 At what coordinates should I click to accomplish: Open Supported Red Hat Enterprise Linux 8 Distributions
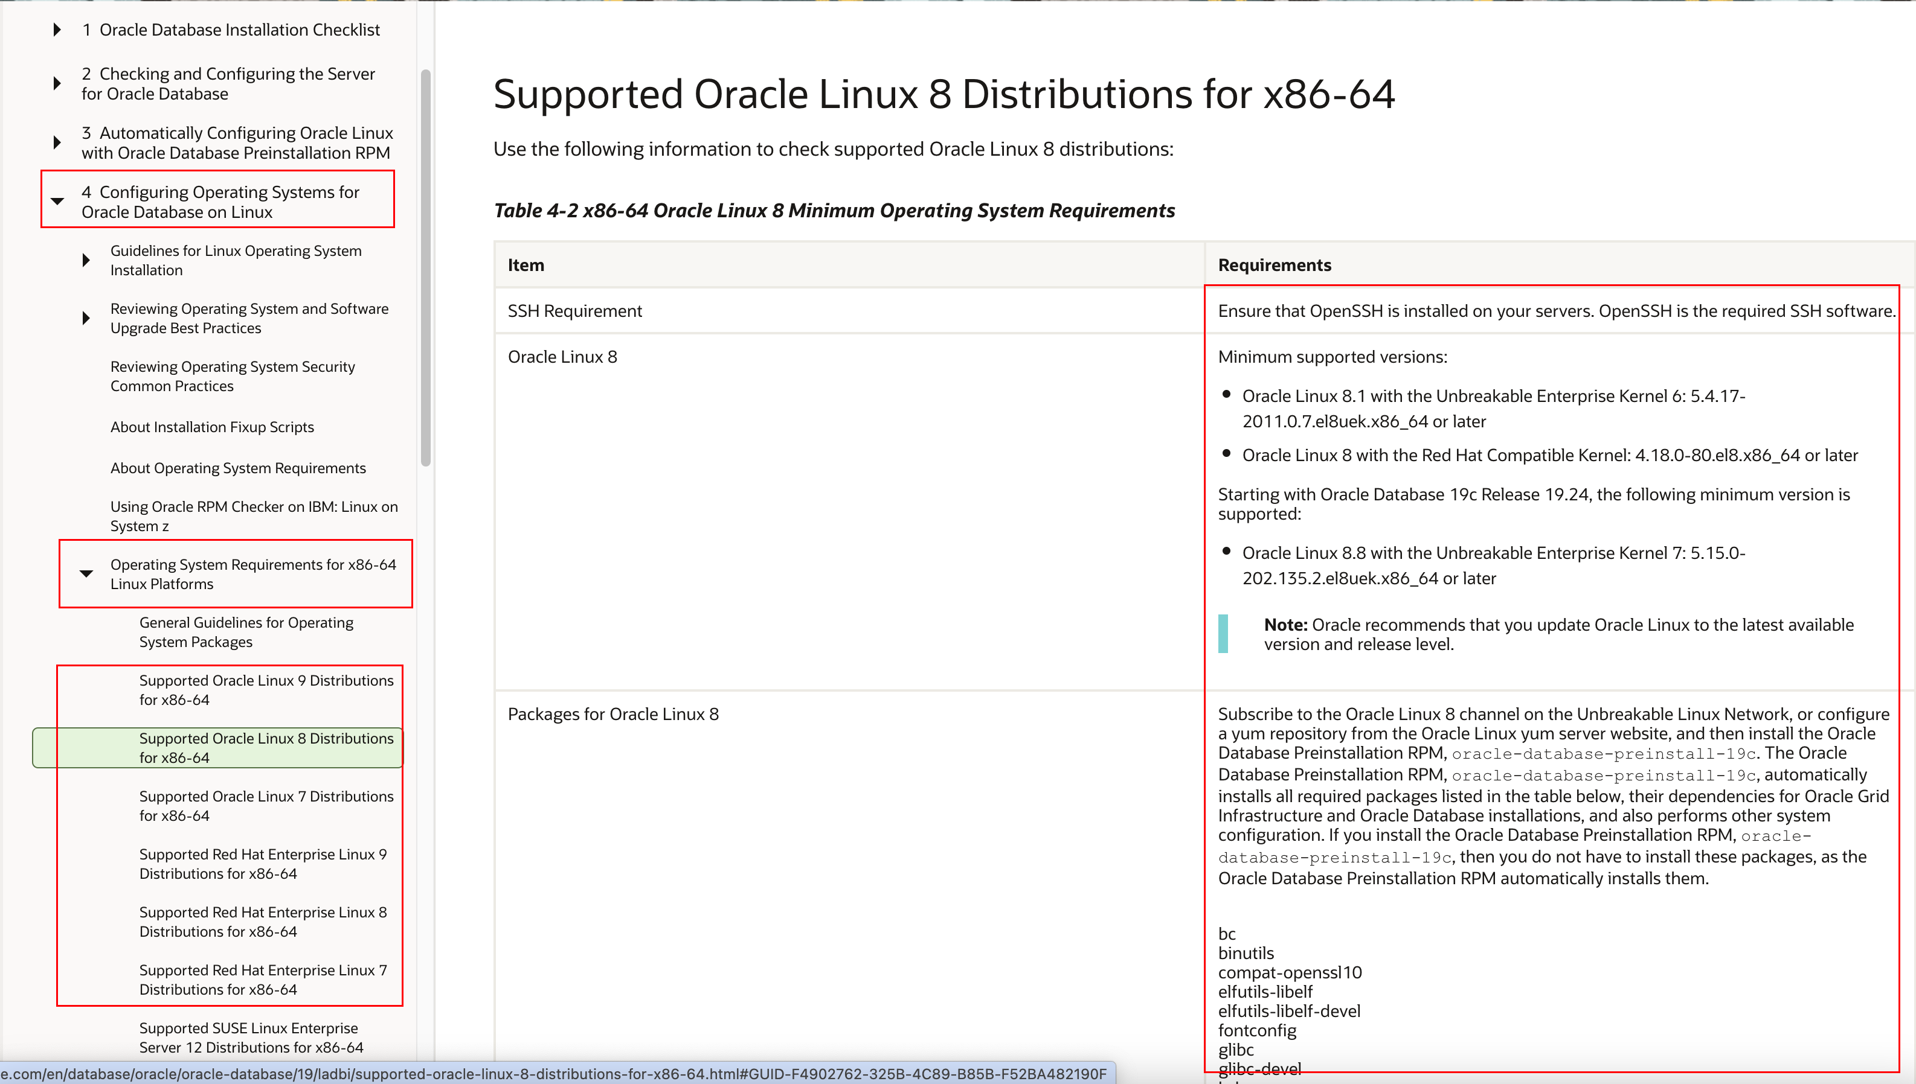click(x=262, y=922)
